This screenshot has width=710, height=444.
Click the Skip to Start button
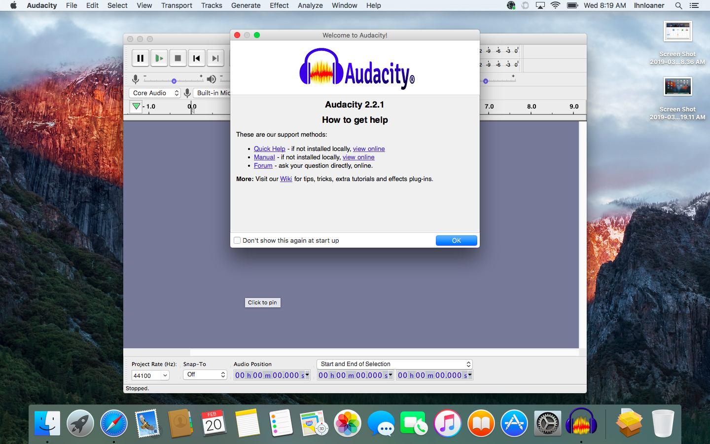[197, 58]
